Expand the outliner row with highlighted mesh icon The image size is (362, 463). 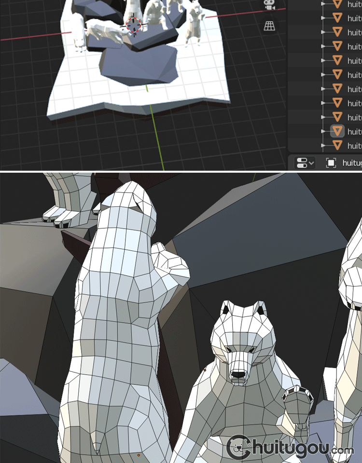pyautogui.click(x=323, y=131)
